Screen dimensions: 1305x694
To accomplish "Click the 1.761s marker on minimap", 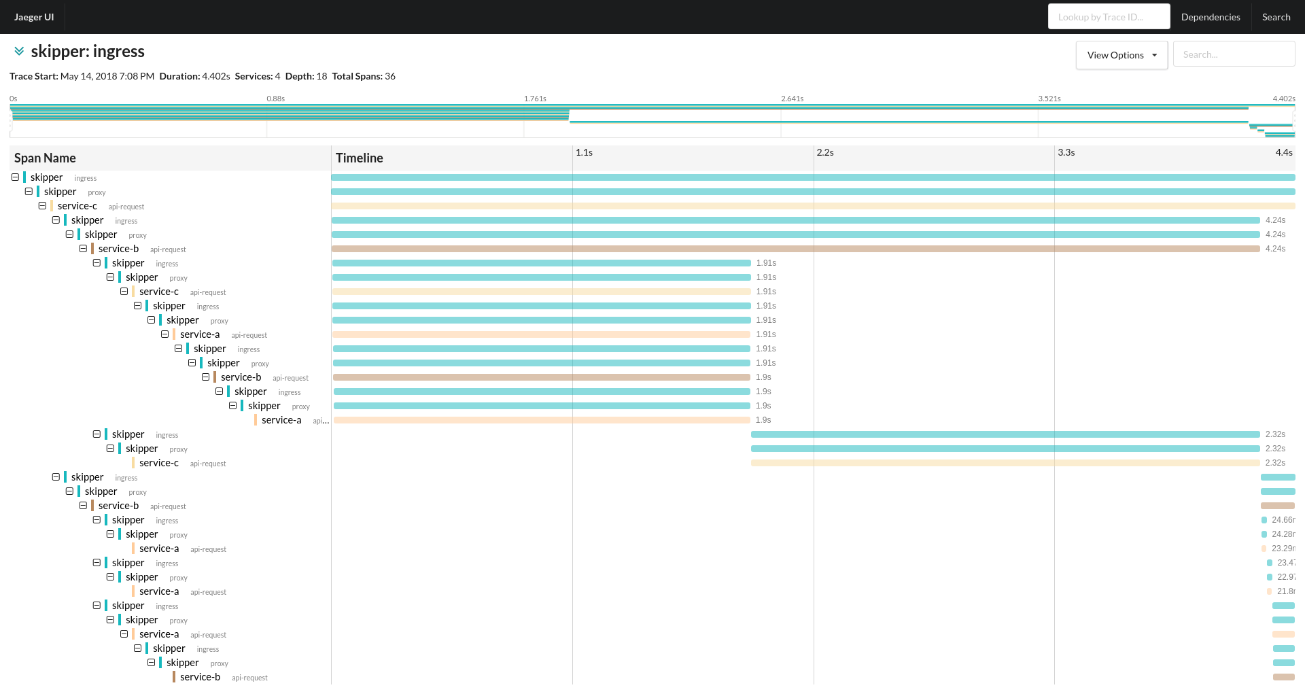I will [x=535, y=99].
